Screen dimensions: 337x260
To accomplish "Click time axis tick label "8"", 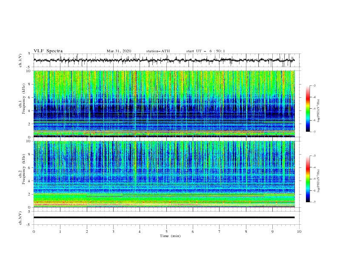I will (246, 232).
